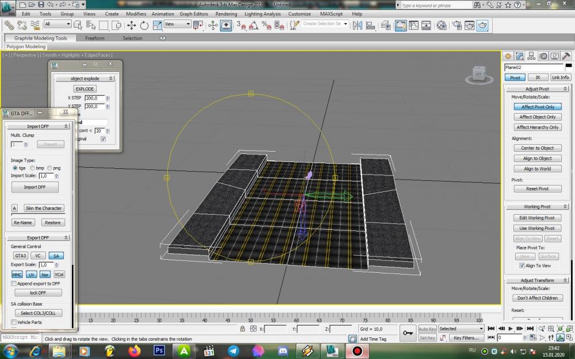
Task: Toggle the 3D Snaps icon
Action: coord(241,25)
